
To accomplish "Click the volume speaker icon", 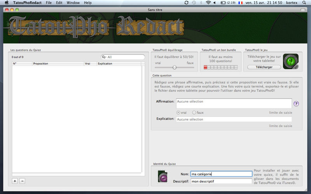I will (215, 3).
